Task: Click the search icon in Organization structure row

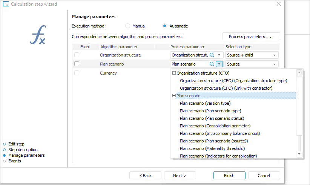Action: click(x=212, y=55)
